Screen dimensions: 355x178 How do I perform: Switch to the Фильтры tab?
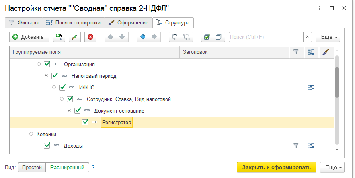[x=24, y=22]
